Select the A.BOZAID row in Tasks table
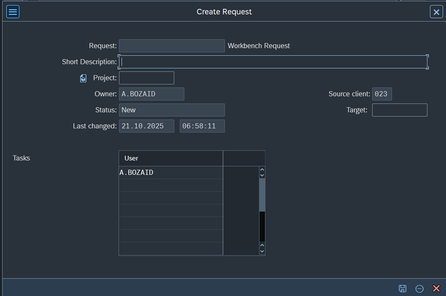This screenshot has width=446, height=296. coord(170,173)
